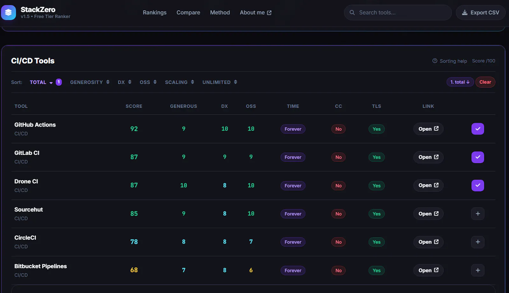Uncheck GitLab CI from comparison
Image resolution: width=509 pixels, height=293 pixels.
tap(478, 157)
